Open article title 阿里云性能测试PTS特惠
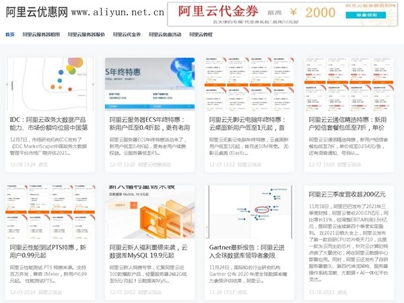This screenshot has height=303, width=404. click(x=48, y=251)
